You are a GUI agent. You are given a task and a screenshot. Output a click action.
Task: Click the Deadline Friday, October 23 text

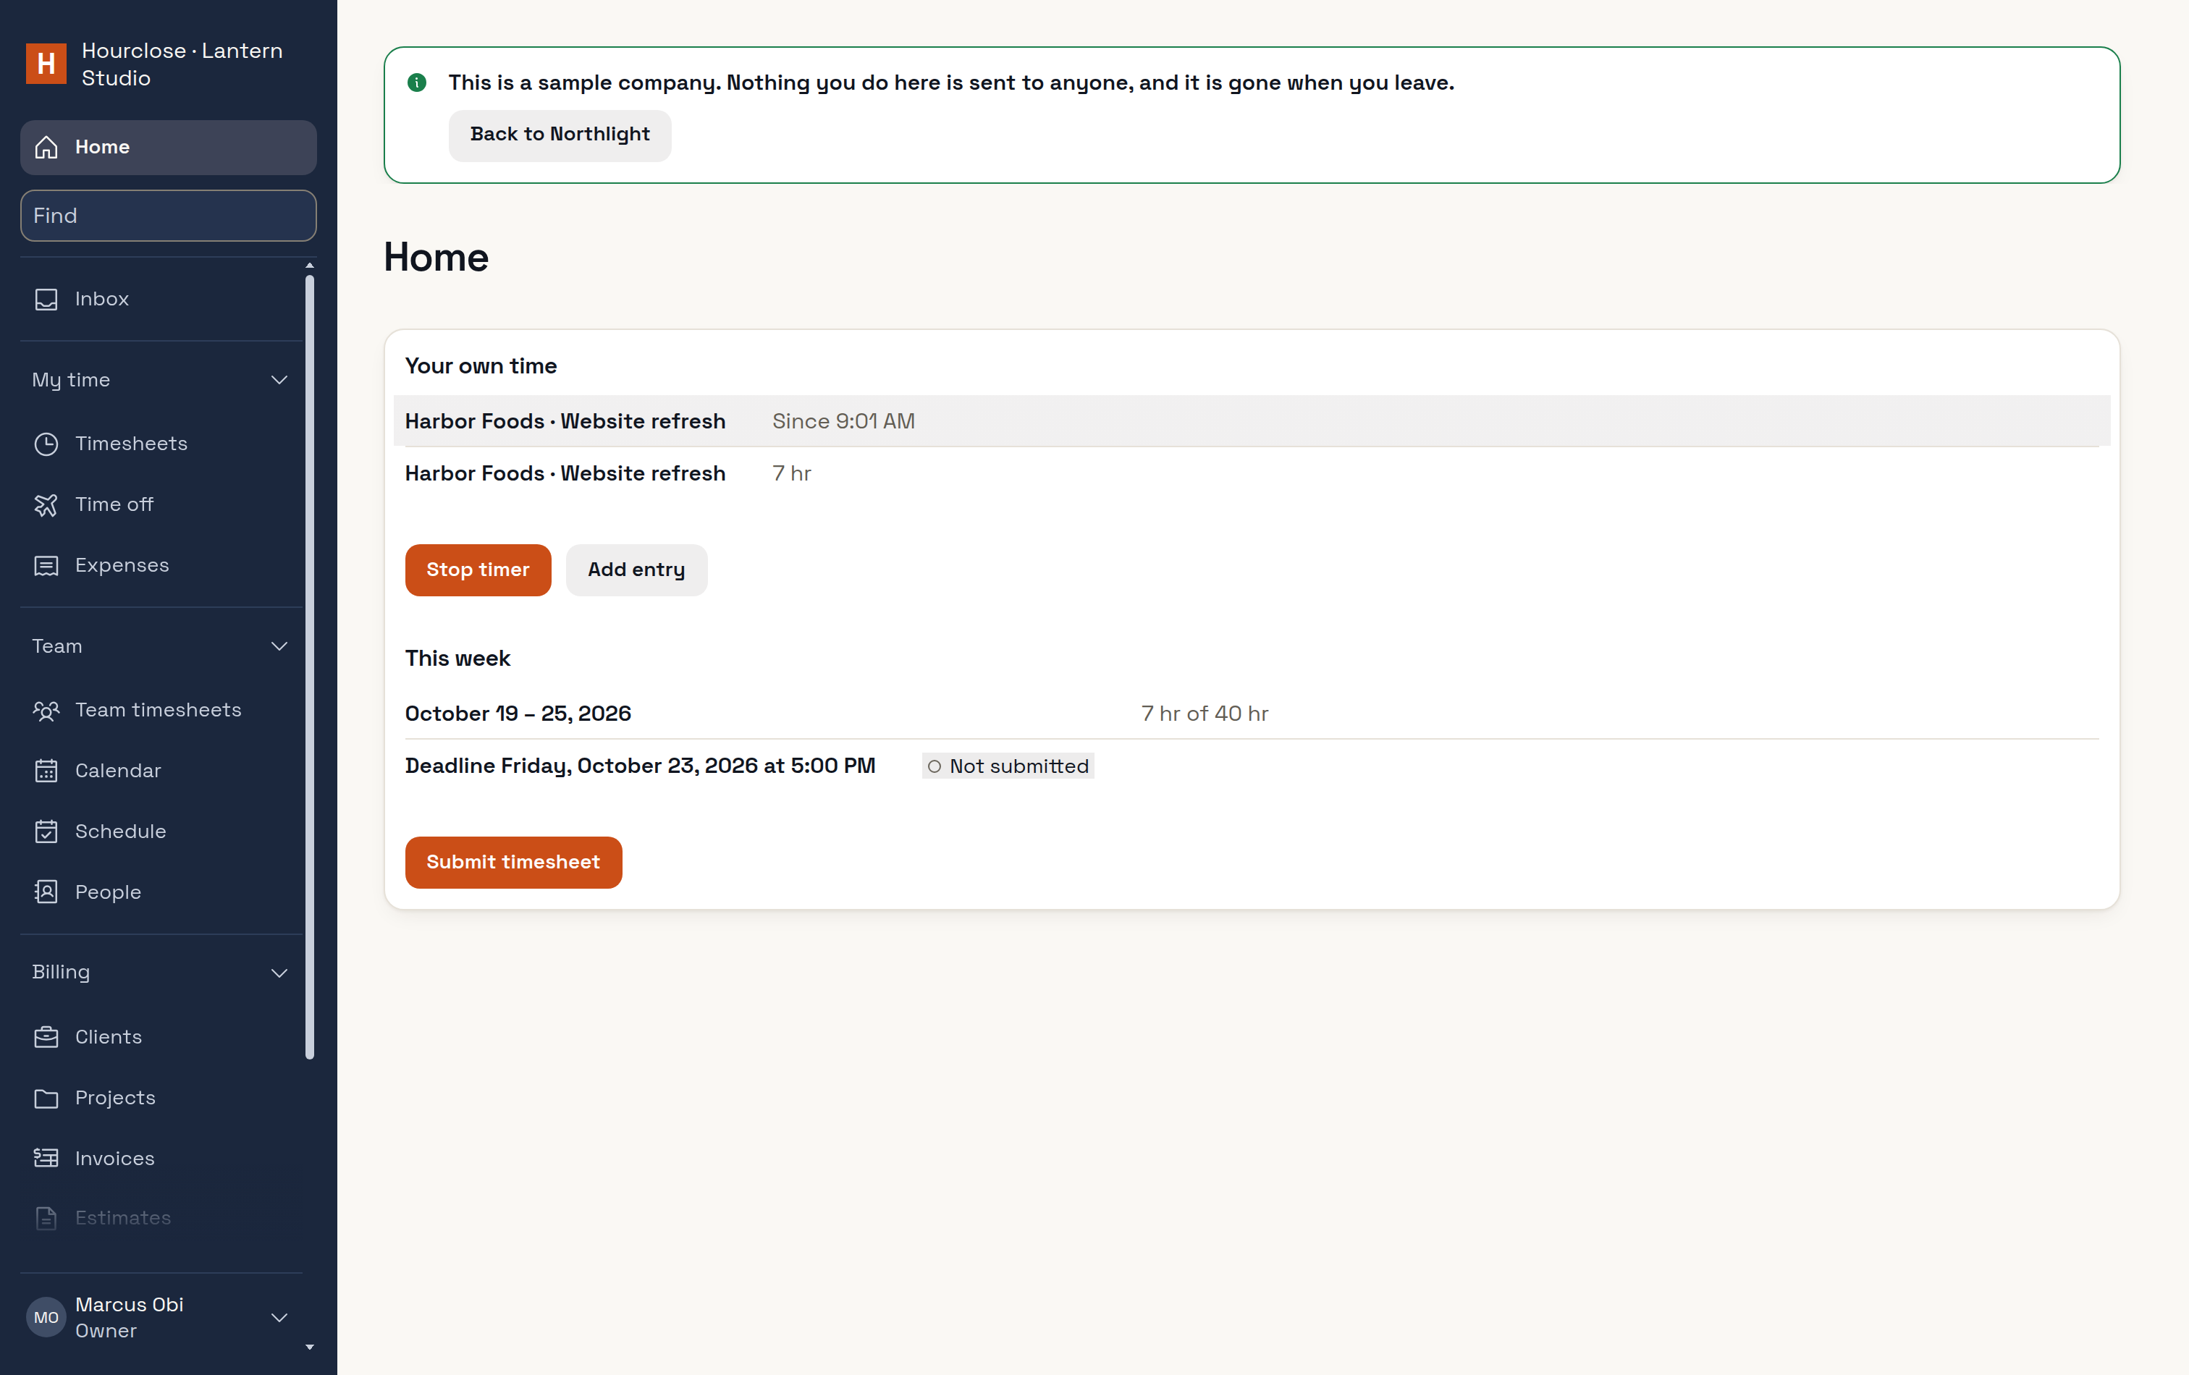tap(640, 766)
